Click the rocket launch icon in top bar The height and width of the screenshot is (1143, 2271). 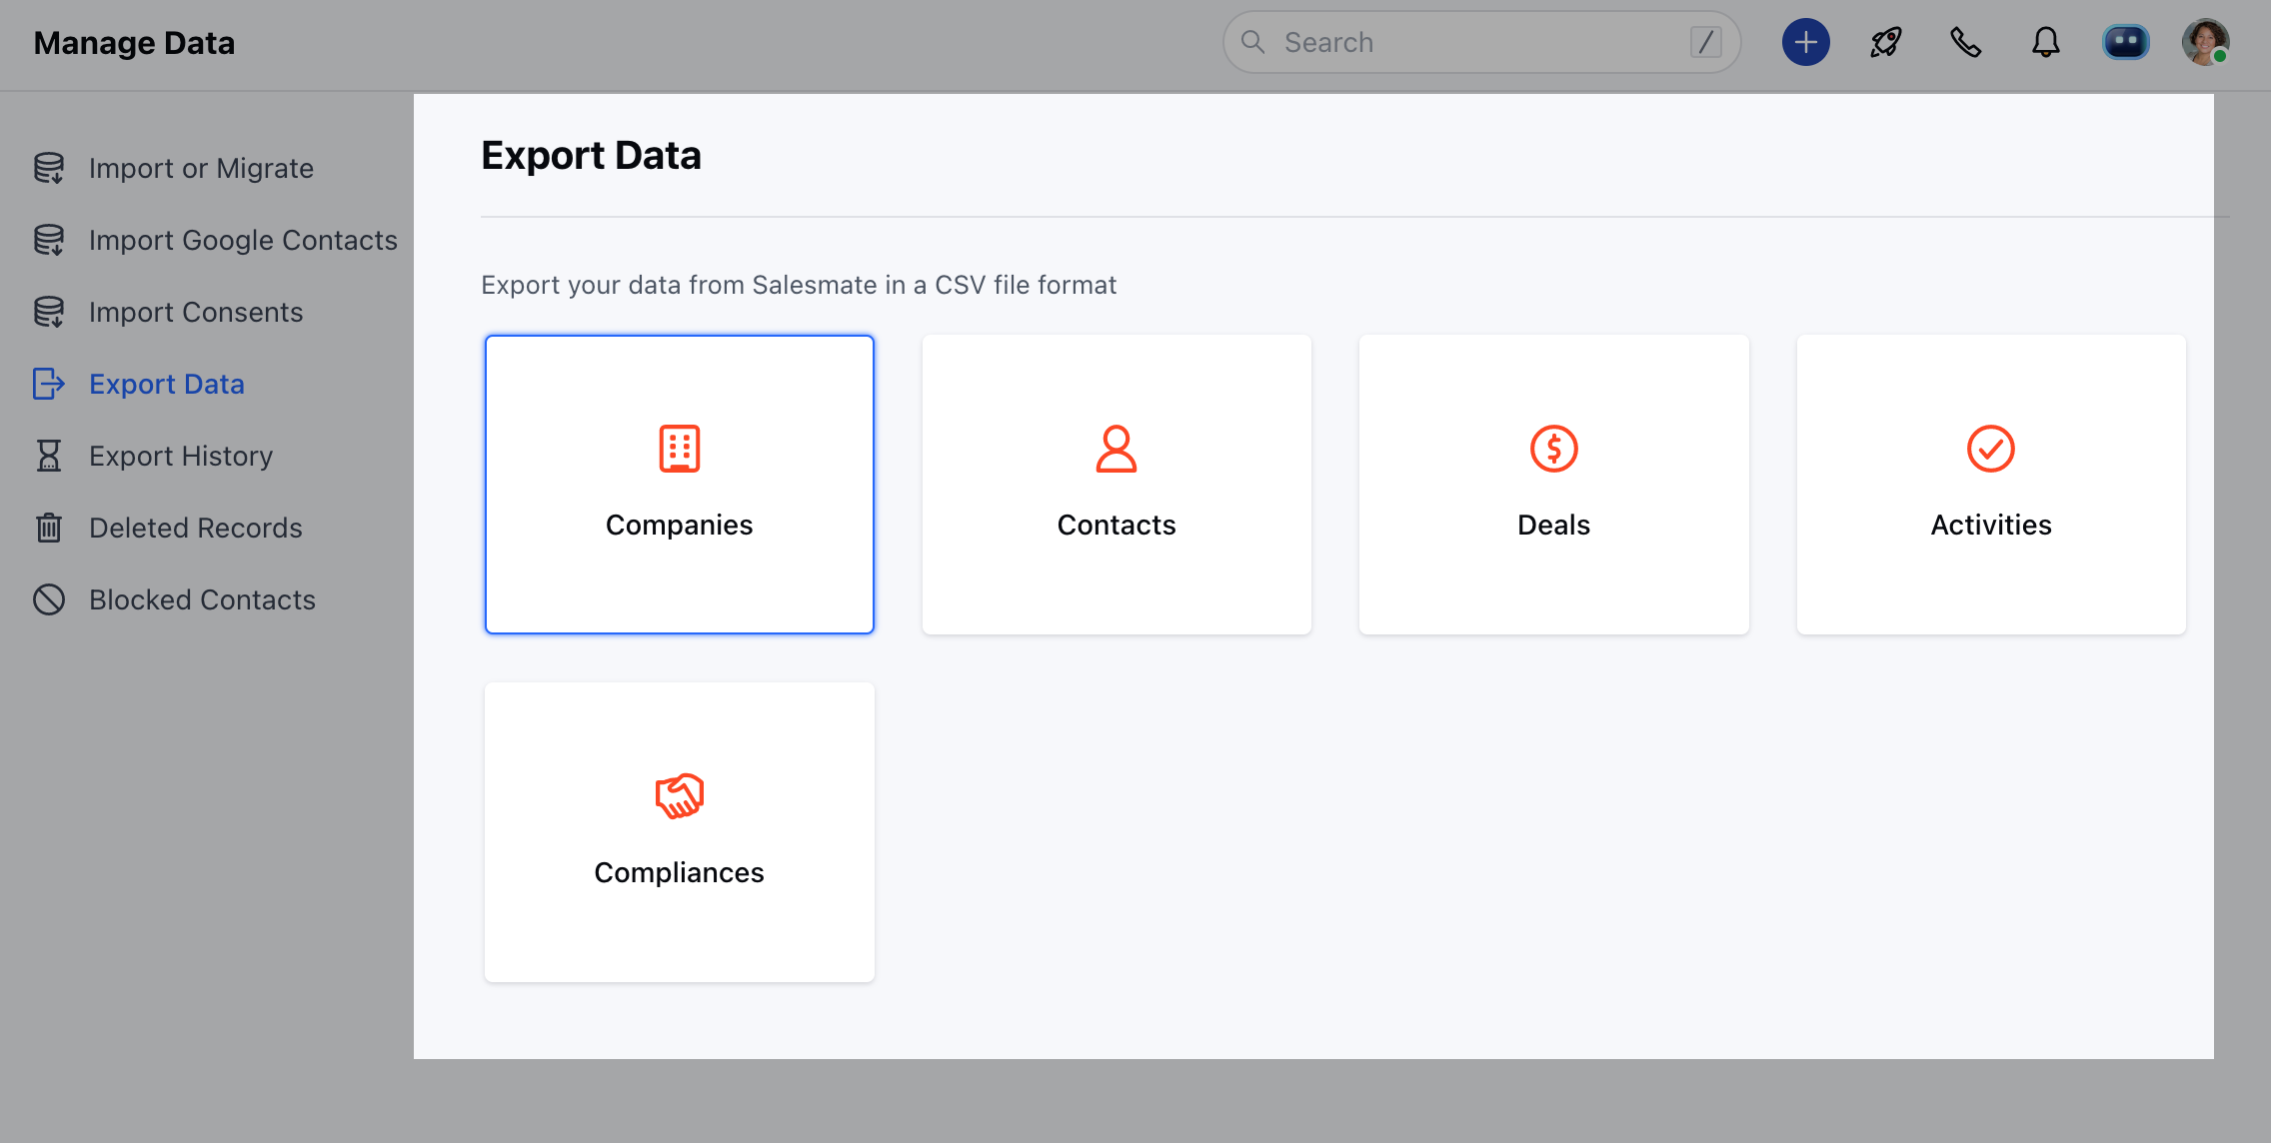[1884, 42]
